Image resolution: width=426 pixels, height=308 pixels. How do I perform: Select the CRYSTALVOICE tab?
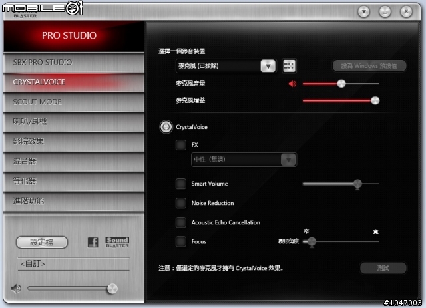(74, 82)
